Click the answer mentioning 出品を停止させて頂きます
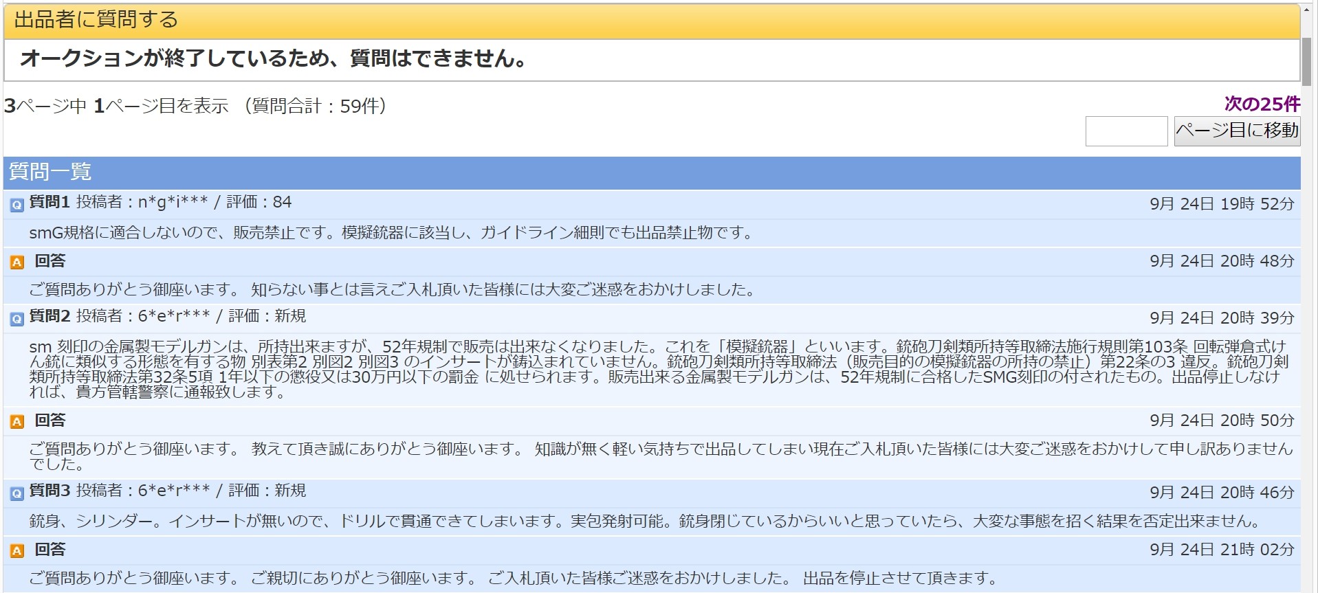This screenshot has width=1318, height=593. click(514, 579)
